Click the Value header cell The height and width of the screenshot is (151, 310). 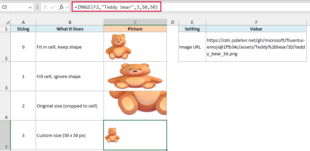(256, 29)
